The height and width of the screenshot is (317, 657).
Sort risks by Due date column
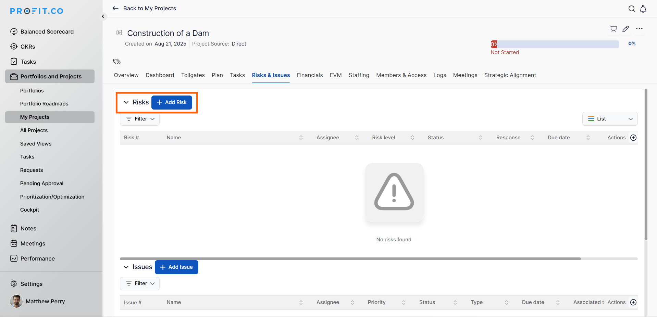point(588,138)
